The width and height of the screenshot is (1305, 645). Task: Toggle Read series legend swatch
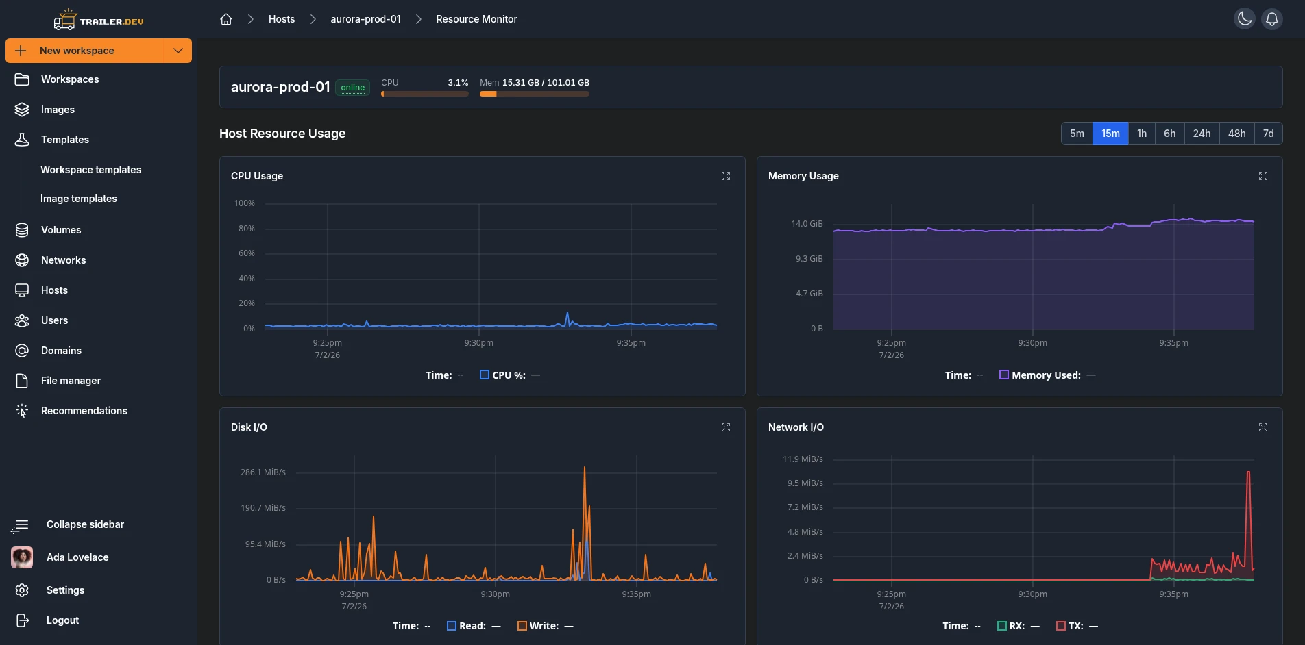(x=452, y=626)
